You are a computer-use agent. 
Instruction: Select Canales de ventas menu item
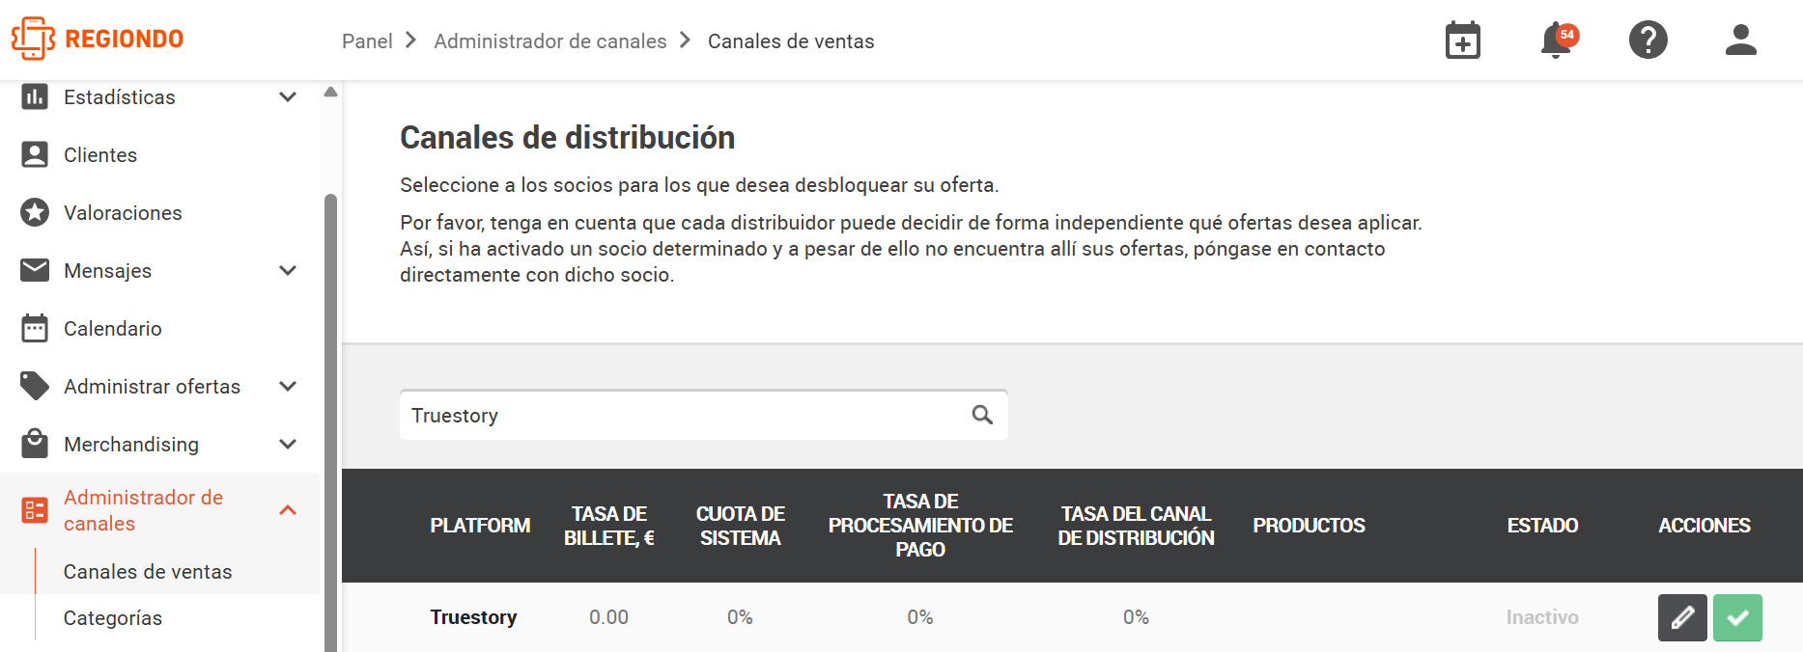(x=148, y=571)
